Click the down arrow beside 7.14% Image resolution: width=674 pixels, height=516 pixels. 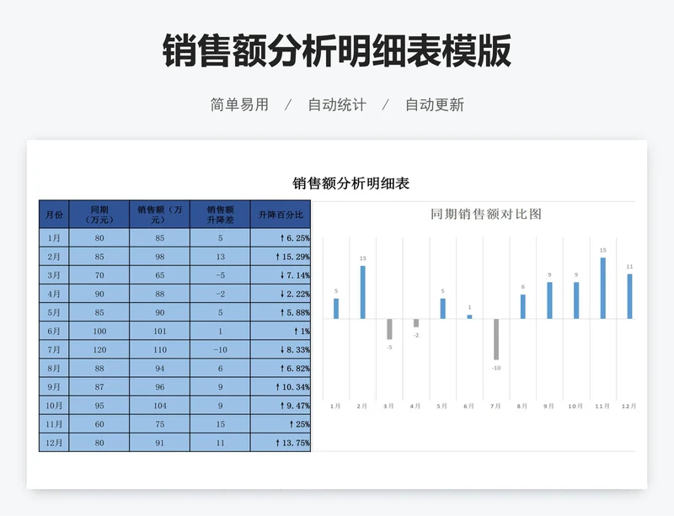pyautogui.click(x=282, y=275)
